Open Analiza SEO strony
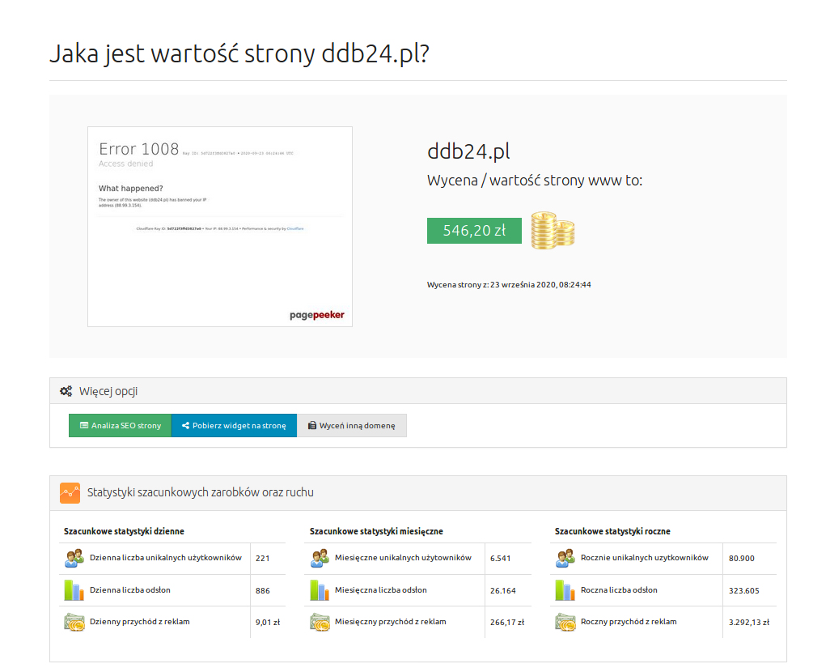830x668 pixels. click(120, 426)
